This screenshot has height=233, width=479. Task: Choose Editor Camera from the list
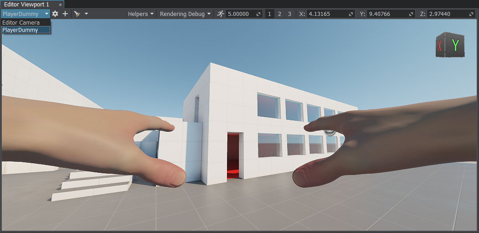[21, 22]
